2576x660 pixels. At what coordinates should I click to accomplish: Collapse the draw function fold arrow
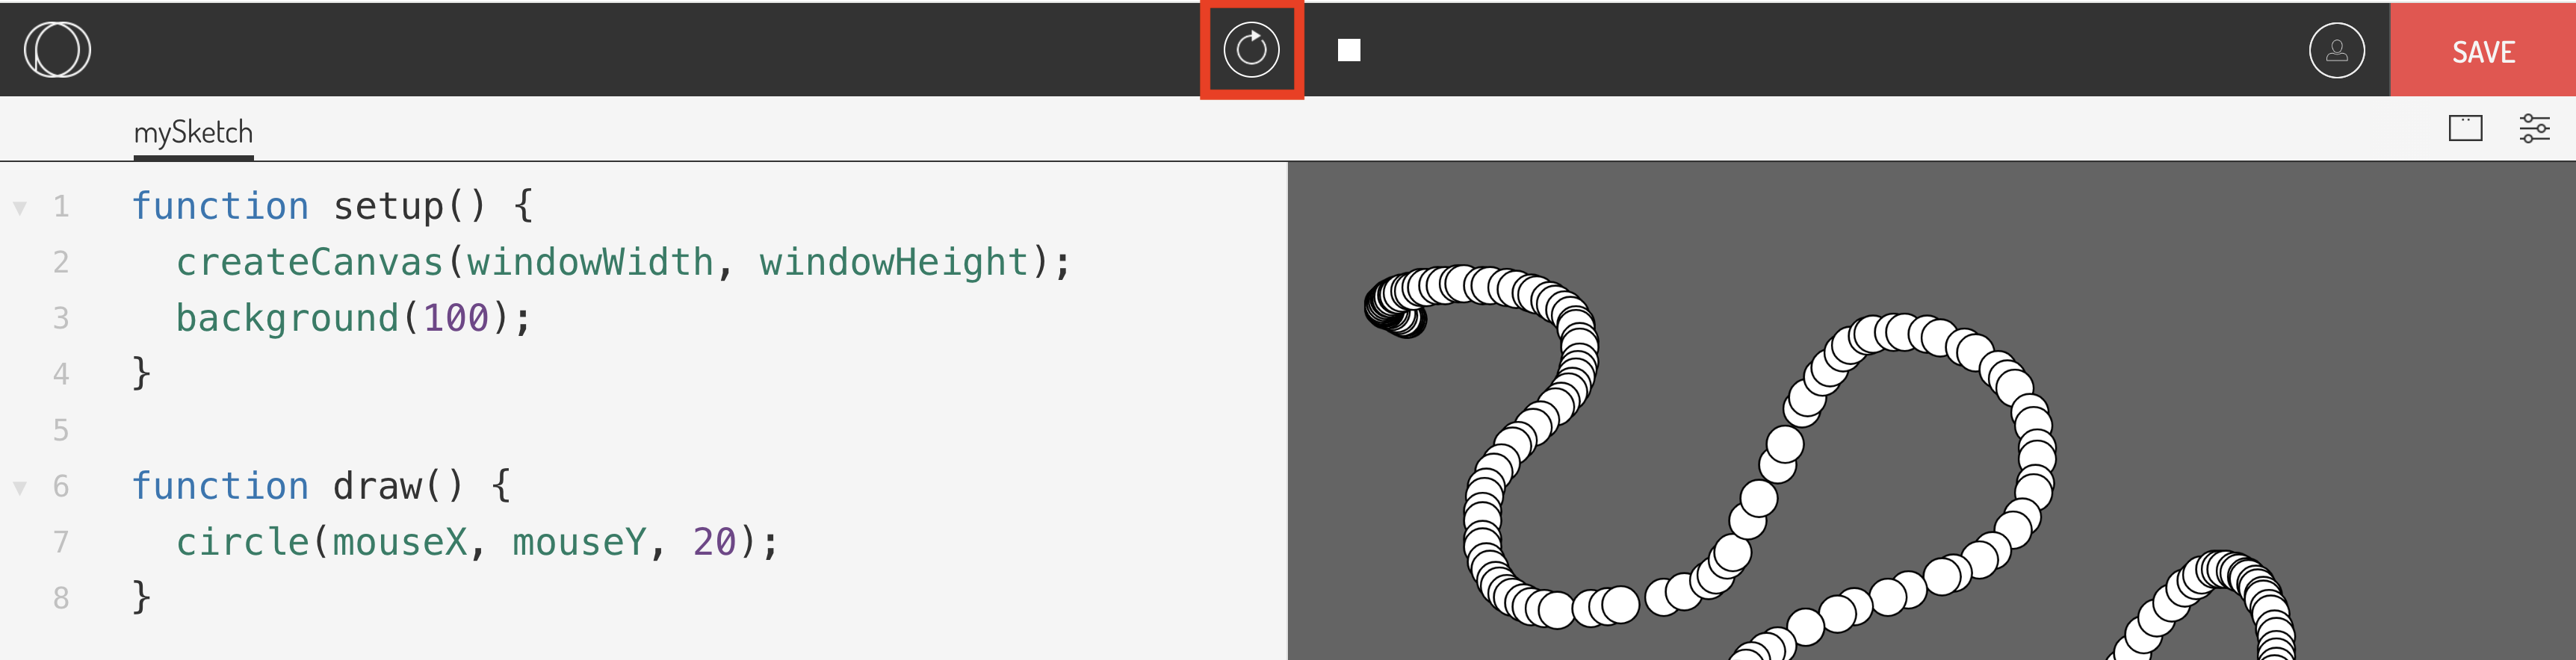pyautogui.click(x=20, y=488)
